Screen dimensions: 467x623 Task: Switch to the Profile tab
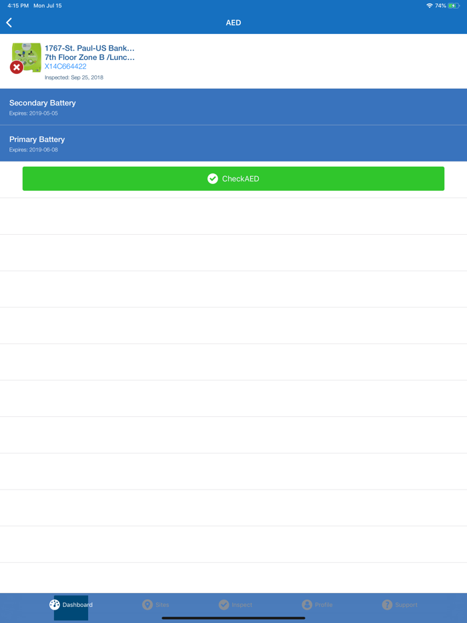point(317,605)
